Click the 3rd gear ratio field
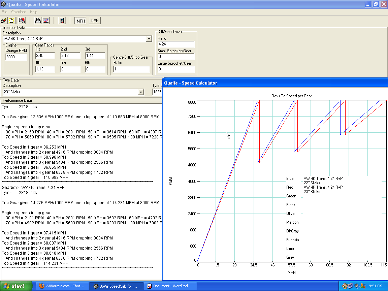The image size is (388, 291). point(95,56)
